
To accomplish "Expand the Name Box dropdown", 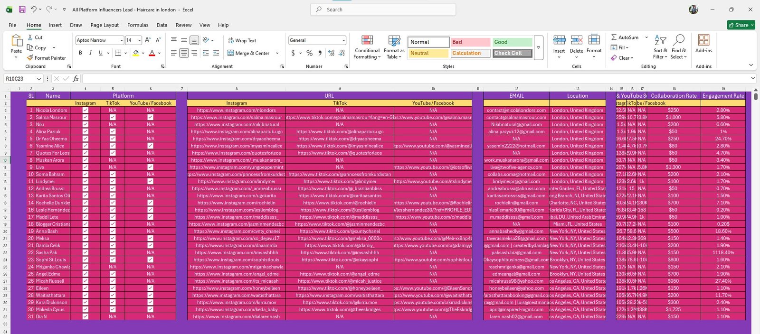I will [39, 79].
